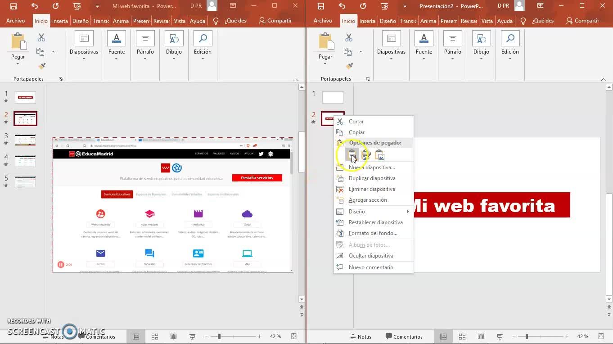Switch to Slide Sorter view in Presentación2
This screenshot has height=344, width=613.
point(462,336)
